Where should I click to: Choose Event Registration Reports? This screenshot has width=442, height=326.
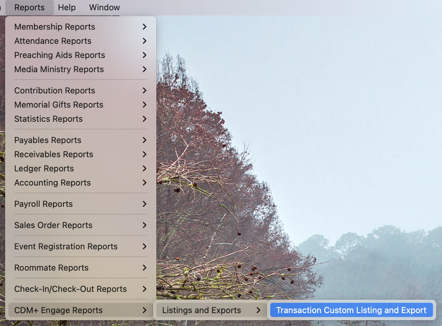point(66,246)
